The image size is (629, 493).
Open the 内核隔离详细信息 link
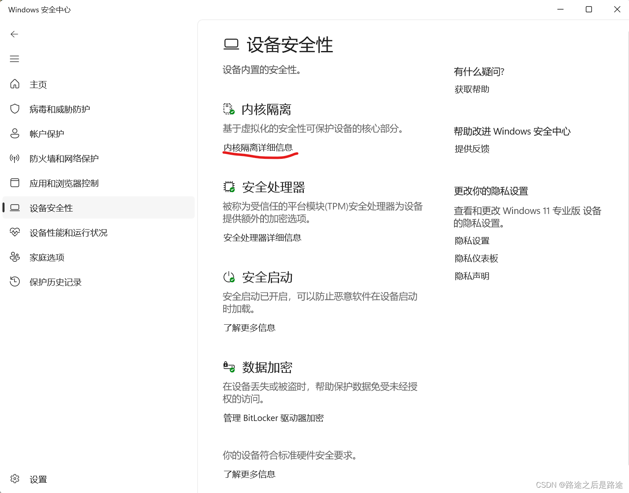(x=258, y=147)
